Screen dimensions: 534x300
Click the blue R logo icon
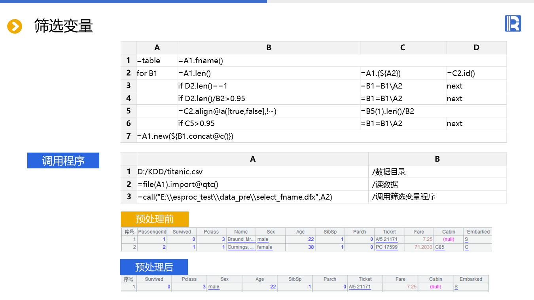[x=513, y=23]
